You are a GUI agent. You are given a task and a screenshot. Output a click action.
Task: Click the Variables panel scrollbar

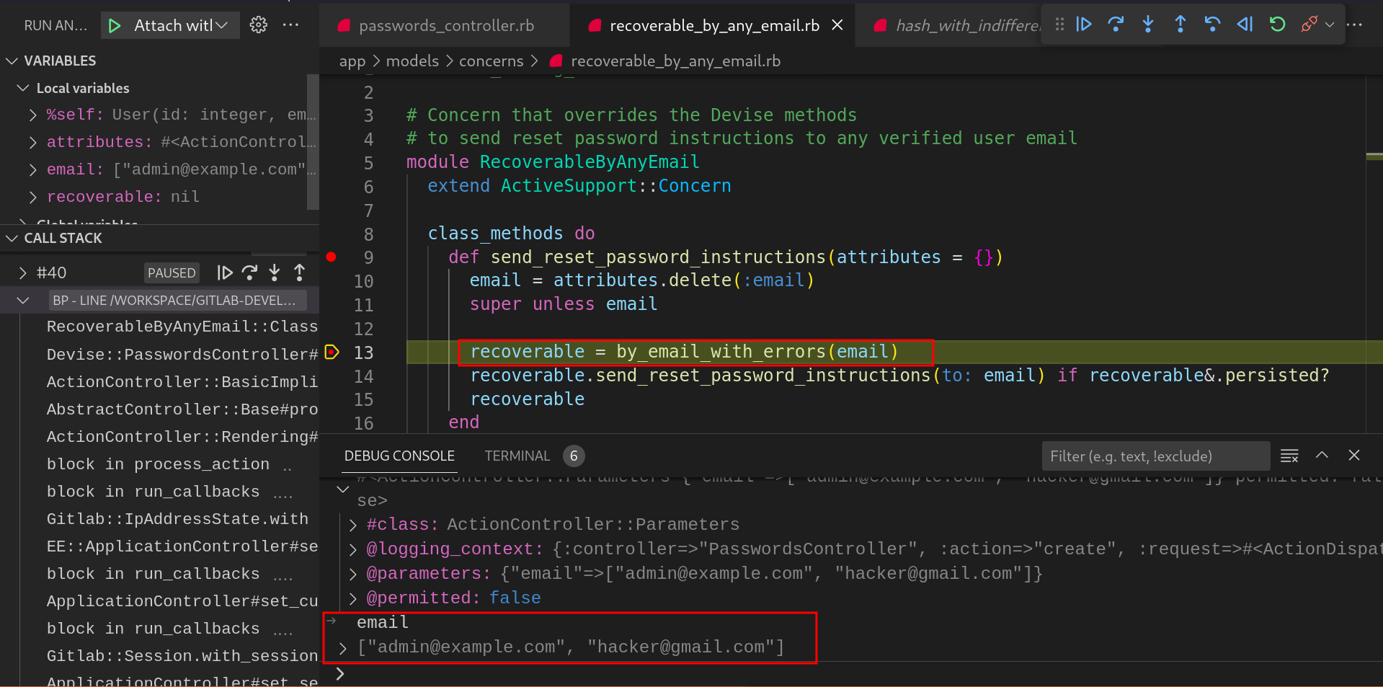click(x=313, y=141)
